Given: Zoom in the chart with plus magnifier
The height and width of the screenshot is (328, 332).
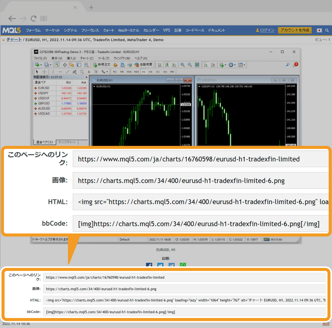Looking at the screenshot, I should coord(183,65).
